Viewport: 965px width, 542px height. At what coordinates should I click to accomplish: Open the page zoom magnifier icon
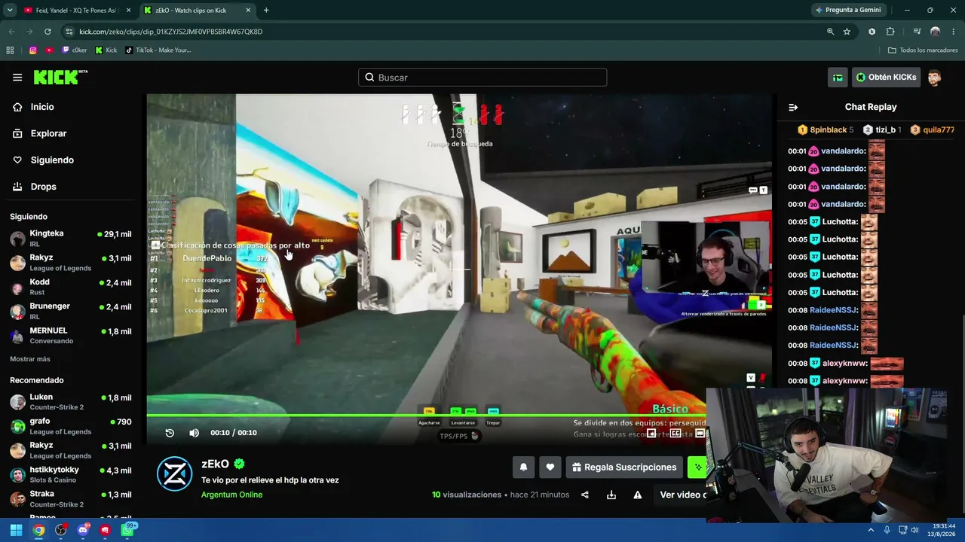point(830,32)
